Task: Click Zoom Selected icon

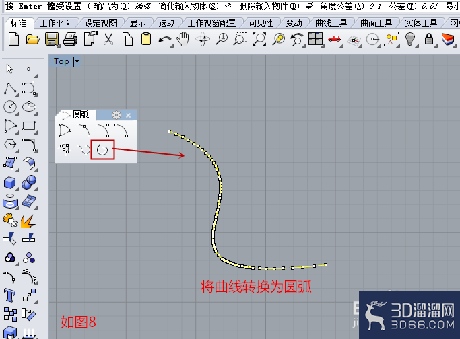Action: [279, 39]
